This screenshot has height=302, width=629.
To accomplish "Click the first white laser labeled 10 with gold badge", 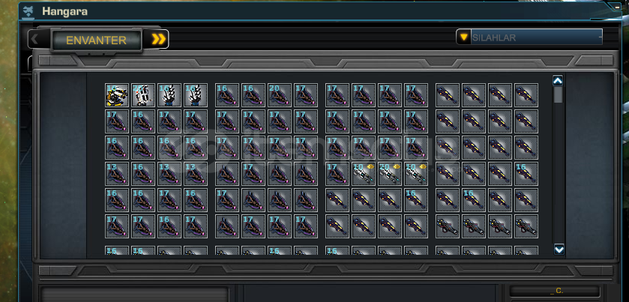I will click(x=364, y=174).
